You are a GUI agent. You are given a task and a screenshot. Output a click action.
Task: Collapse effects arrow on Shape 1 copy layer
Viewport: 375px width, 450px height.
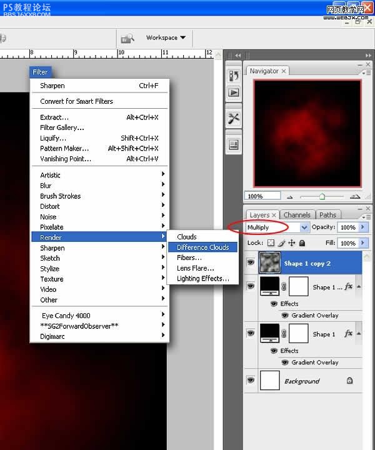tap(359, 286)
